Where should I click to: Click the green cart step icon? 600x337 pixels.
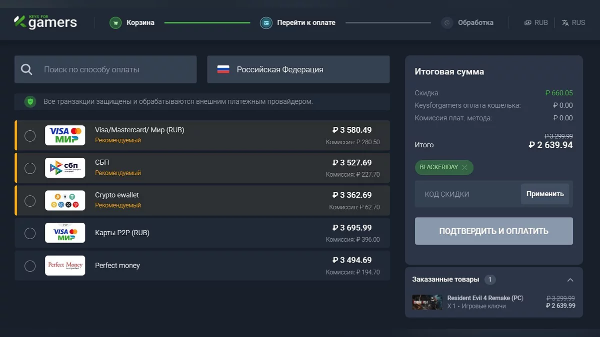pyautogui.click(x=115, y=22)
